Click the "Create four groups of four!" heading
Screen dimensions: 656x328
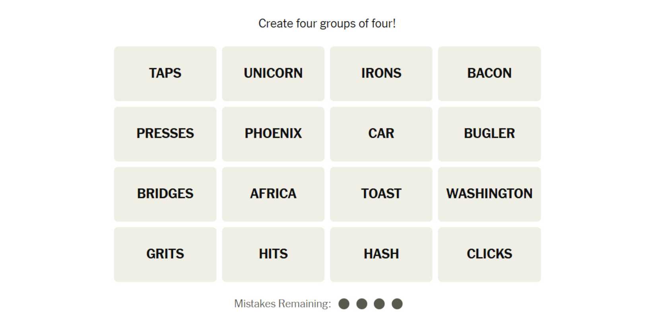(327, 23)
